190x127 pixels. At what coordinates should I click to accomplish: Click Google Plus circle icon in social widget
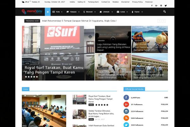126,104
